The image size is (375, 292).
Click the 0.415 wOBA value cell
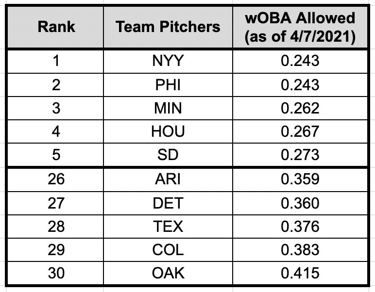click(x=300, y=273)
